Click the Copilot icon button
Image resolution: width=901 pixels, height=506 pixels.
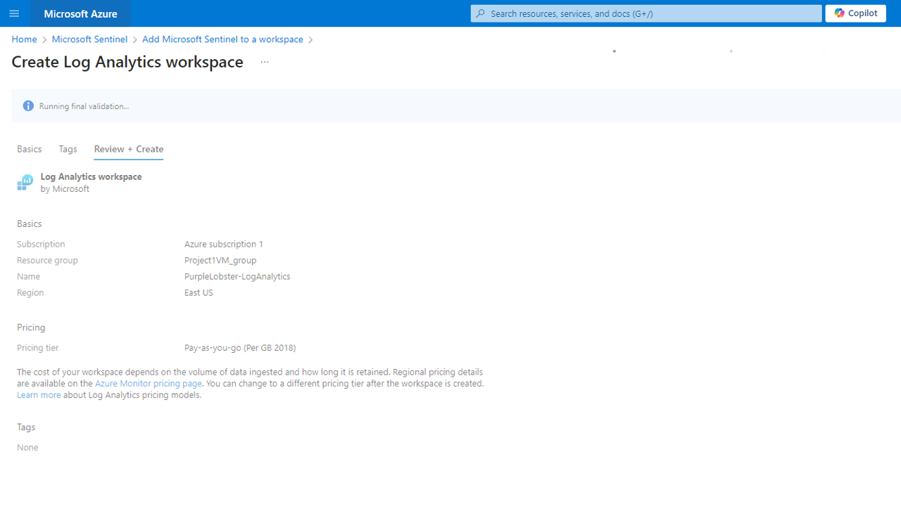point(855,13)
